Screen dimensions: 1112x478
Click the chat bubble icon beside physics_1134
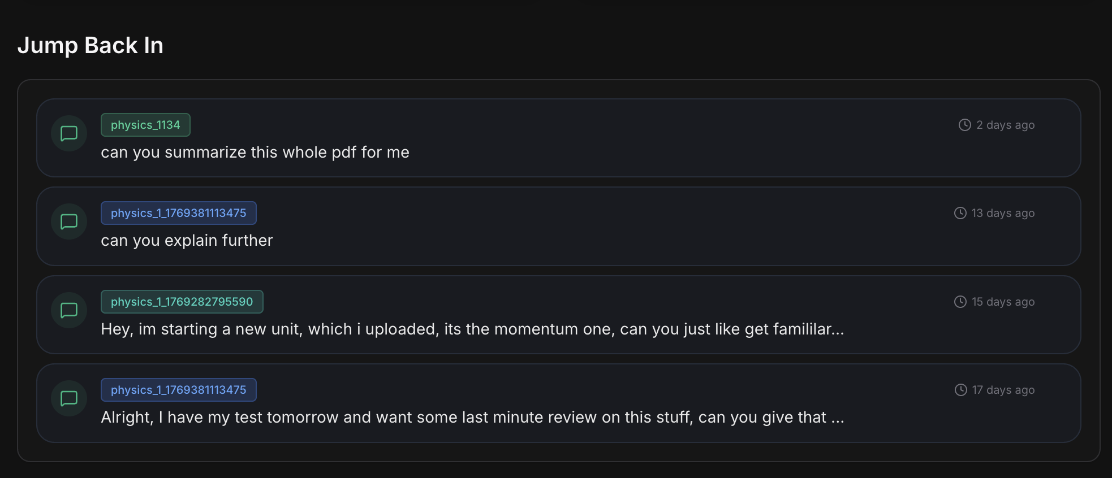pos(68,133)
